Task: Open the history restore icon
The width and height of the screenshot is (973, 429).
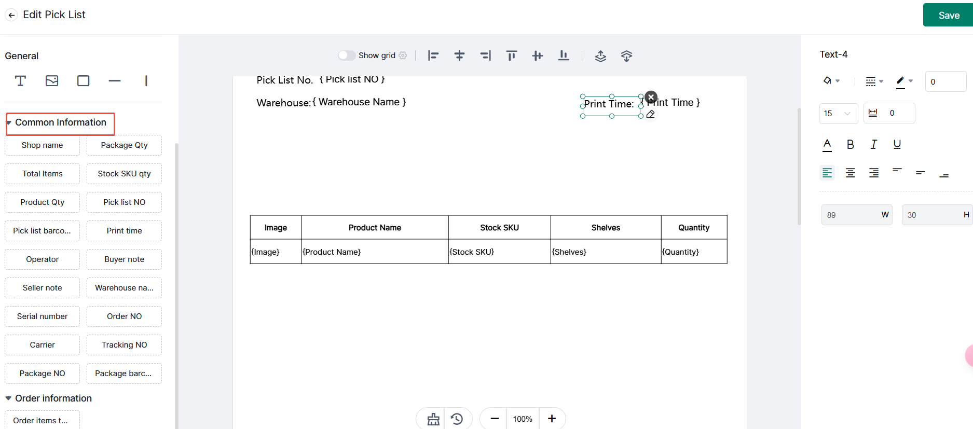Action: (x=457, y=419)
